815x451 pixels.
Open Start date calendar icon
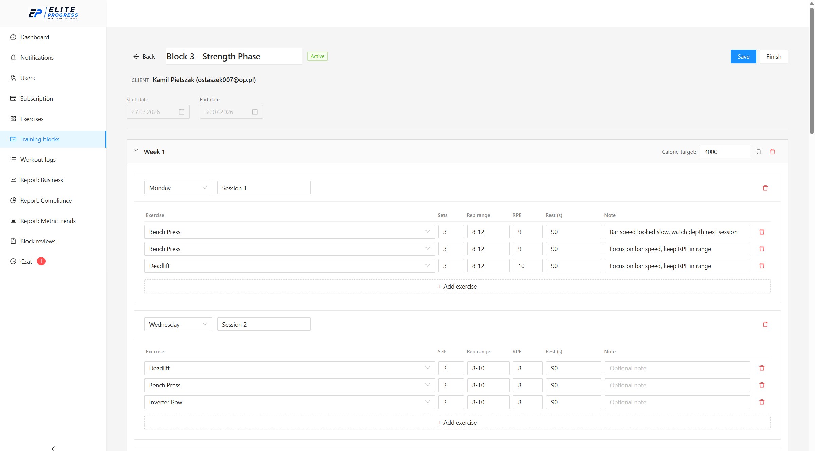(182, 112)
